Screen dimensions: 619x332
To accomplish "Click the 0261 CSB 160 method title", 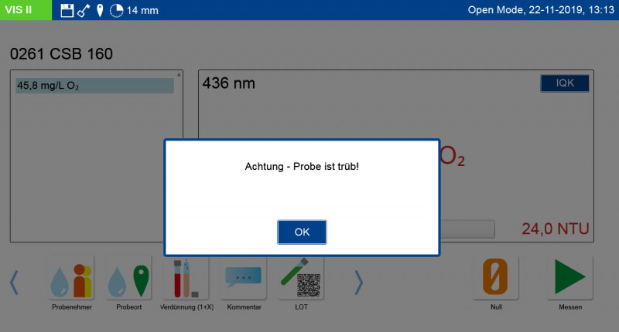I will pos(61,54).
